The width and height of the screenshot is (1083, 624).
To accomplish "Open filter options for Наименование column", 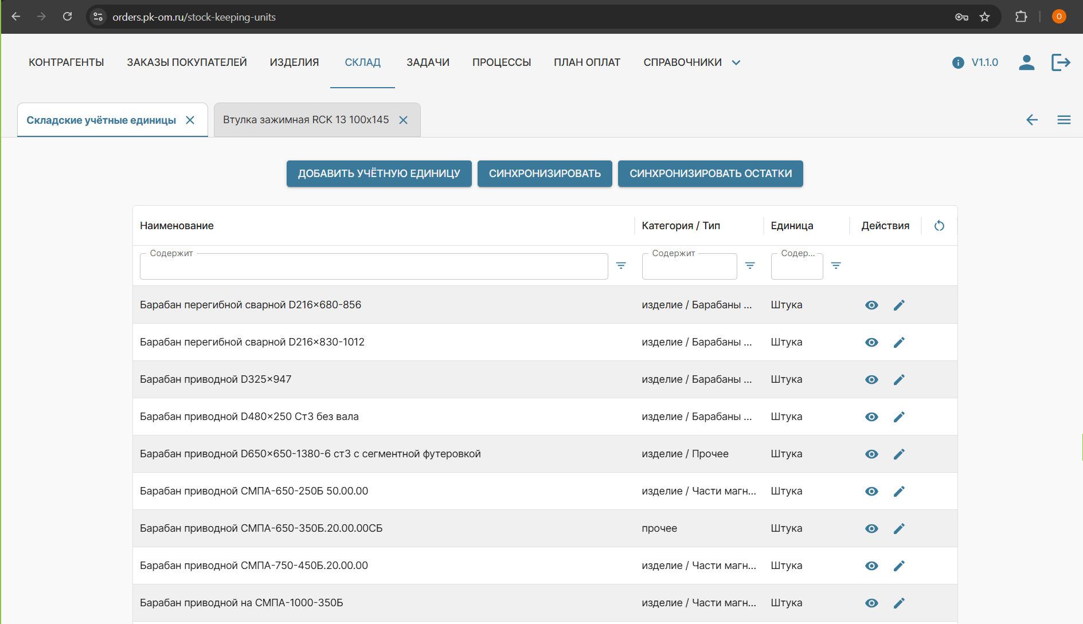I will click(620, 265).
